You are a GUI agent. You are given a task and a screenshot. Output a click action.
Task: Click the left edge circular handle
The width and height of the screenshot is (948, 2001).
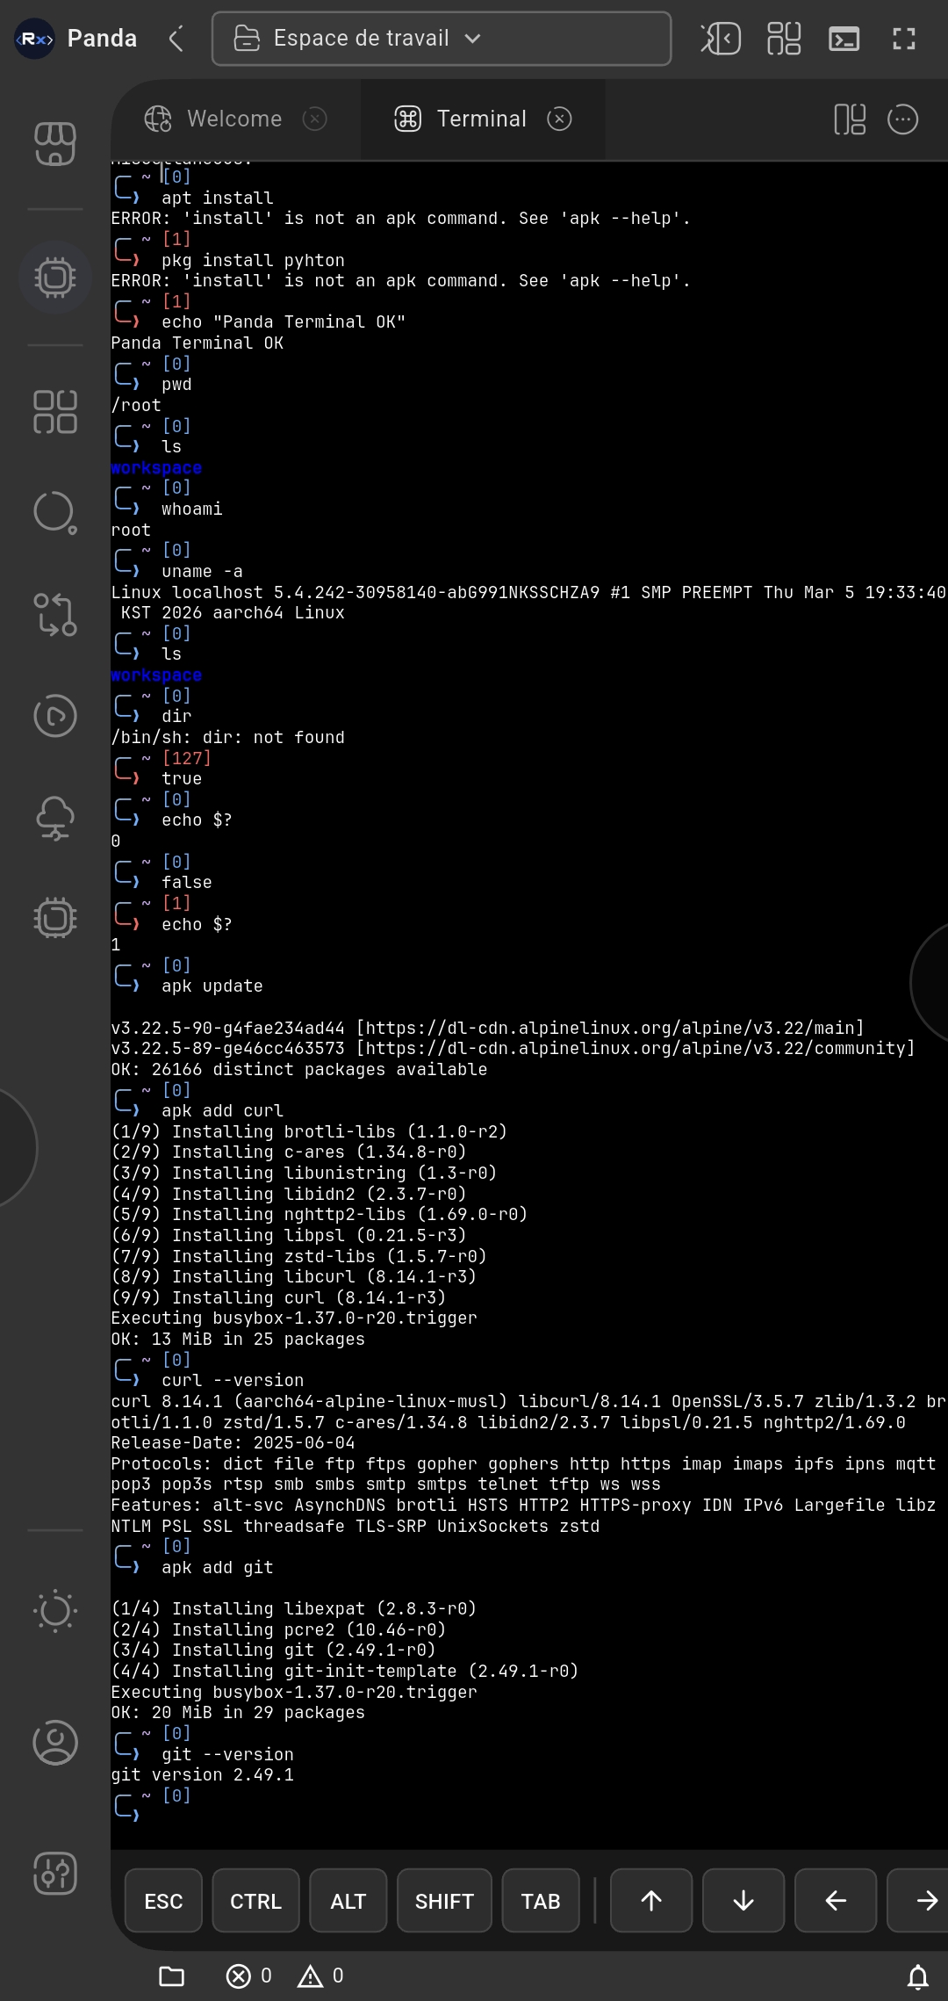(18, 1147)
